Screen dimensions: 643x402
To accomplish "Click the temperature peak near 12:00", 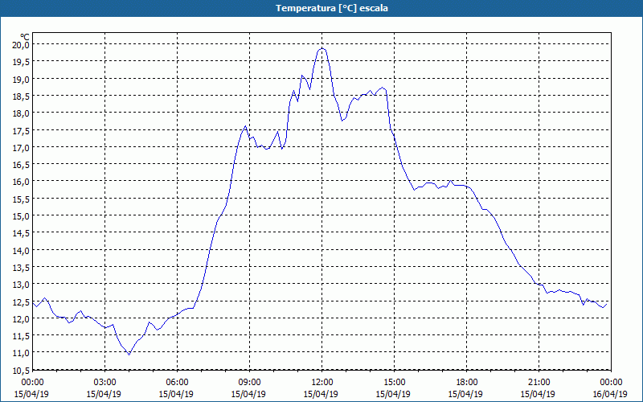I will point(322,48).
